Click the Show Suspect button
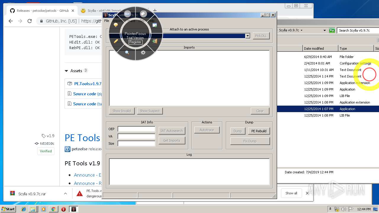379x213 pixels. coord(150,111)
